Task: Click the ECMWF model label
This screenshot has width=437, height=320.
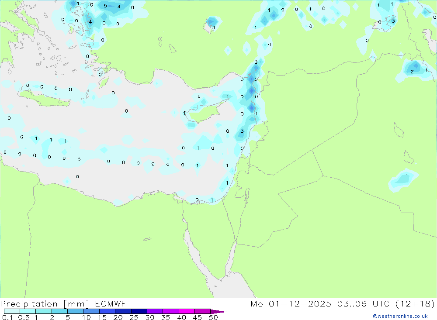Action: 111,303
